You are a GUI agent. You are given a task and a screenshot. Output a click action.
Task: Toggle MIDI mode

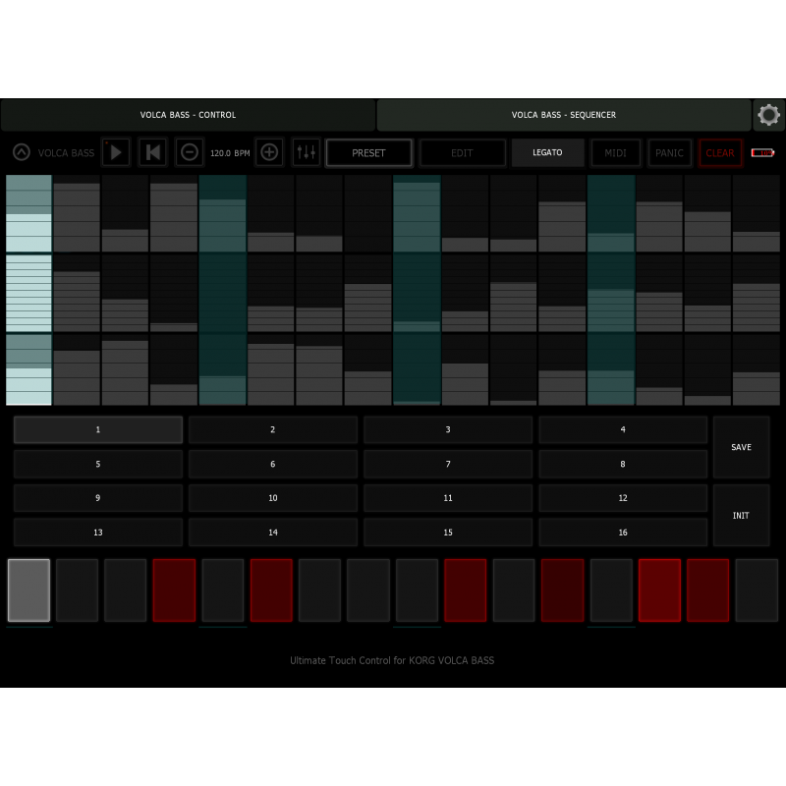[616, 152]
